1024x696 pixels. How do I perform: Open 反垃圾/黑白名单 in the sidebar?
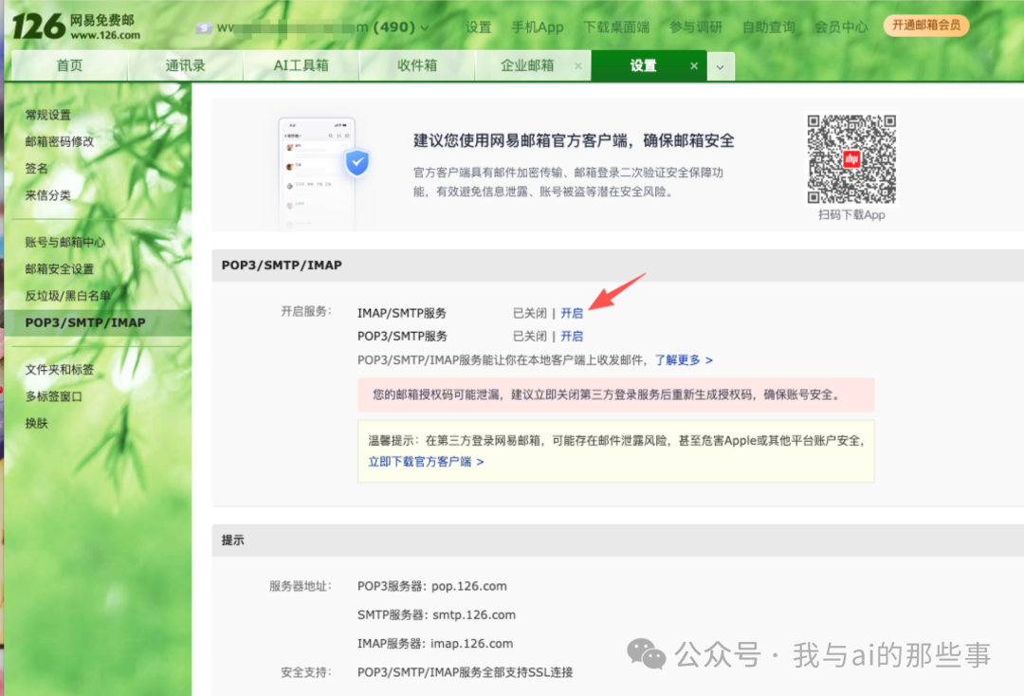68,296
